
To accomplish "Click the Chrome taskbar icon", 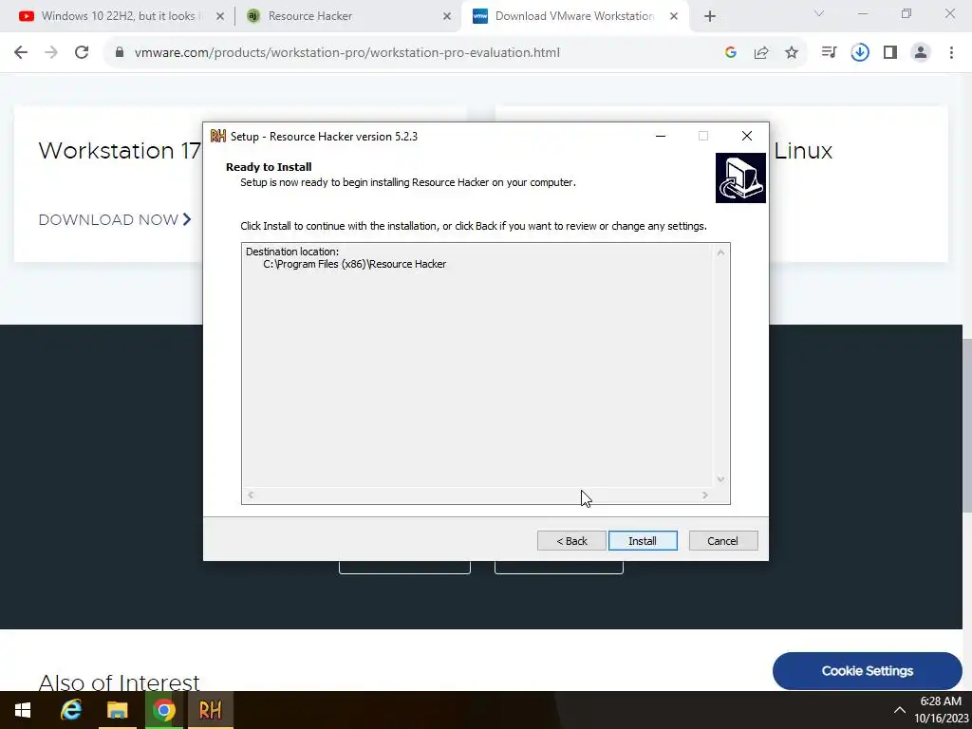I will pyautogui.click(x=163, y=710).
